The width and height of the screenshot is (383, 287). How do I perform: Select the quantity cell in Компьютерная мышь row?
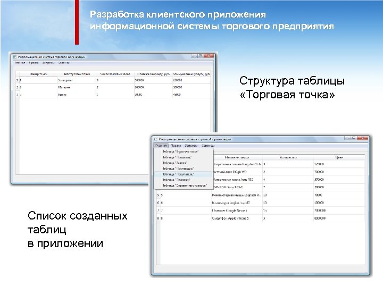pos(288,195)
